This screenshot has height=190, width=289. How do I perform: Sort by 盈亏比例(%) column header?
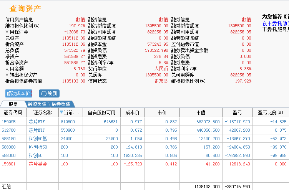[x=271, y=112]
